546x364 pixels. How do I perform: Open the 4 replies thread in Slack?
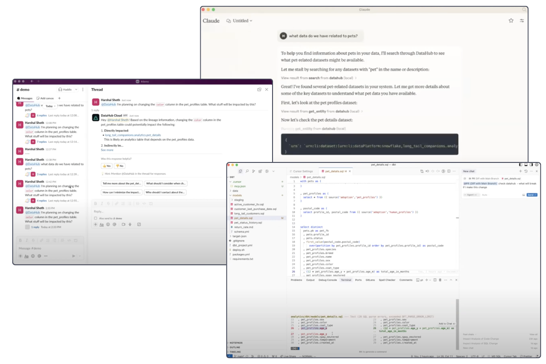(41, 201)
